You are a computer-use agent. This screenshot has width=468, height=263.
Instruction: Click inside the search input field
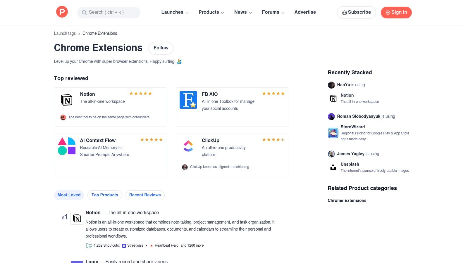[x=109, y=12]
